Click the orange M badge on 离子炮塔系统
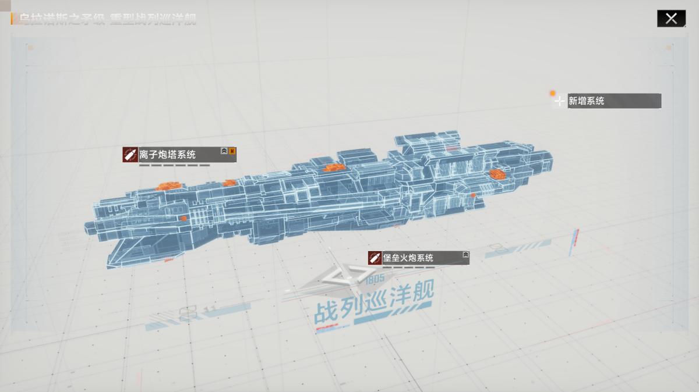This screenshot has height=392, width=699. click(x=232, y=151)
